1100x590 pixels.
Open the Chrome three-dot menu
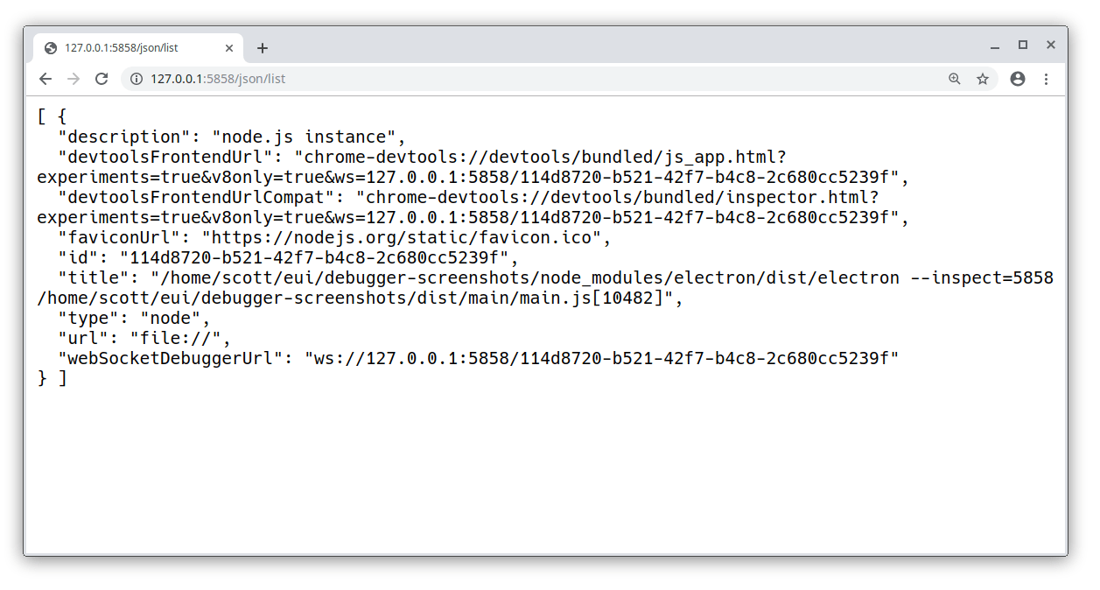coord(1046,79)
